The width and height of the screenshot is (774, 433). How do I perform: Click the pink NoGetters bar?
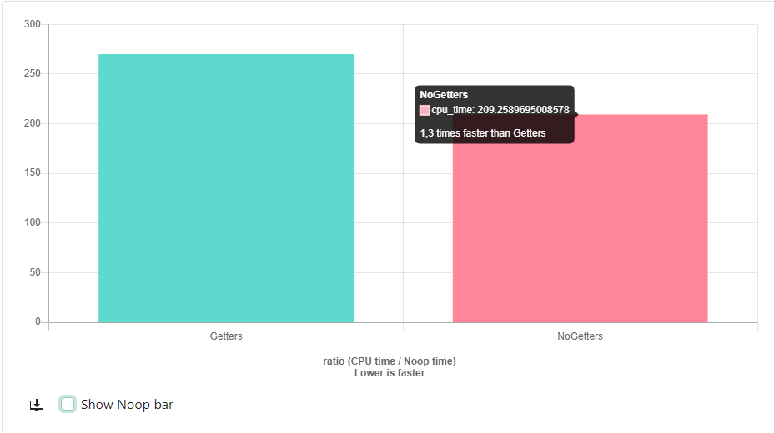pyautogui.click(x=580, y=233)
